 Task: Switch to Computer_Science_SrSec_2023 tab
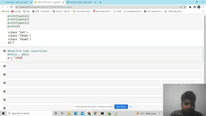[x=80, y=2]
